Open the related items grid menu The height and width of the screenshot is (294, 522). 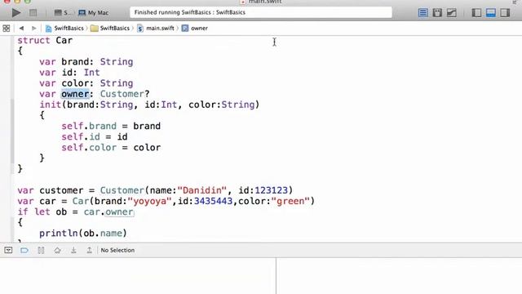click(x=7, y=29)
